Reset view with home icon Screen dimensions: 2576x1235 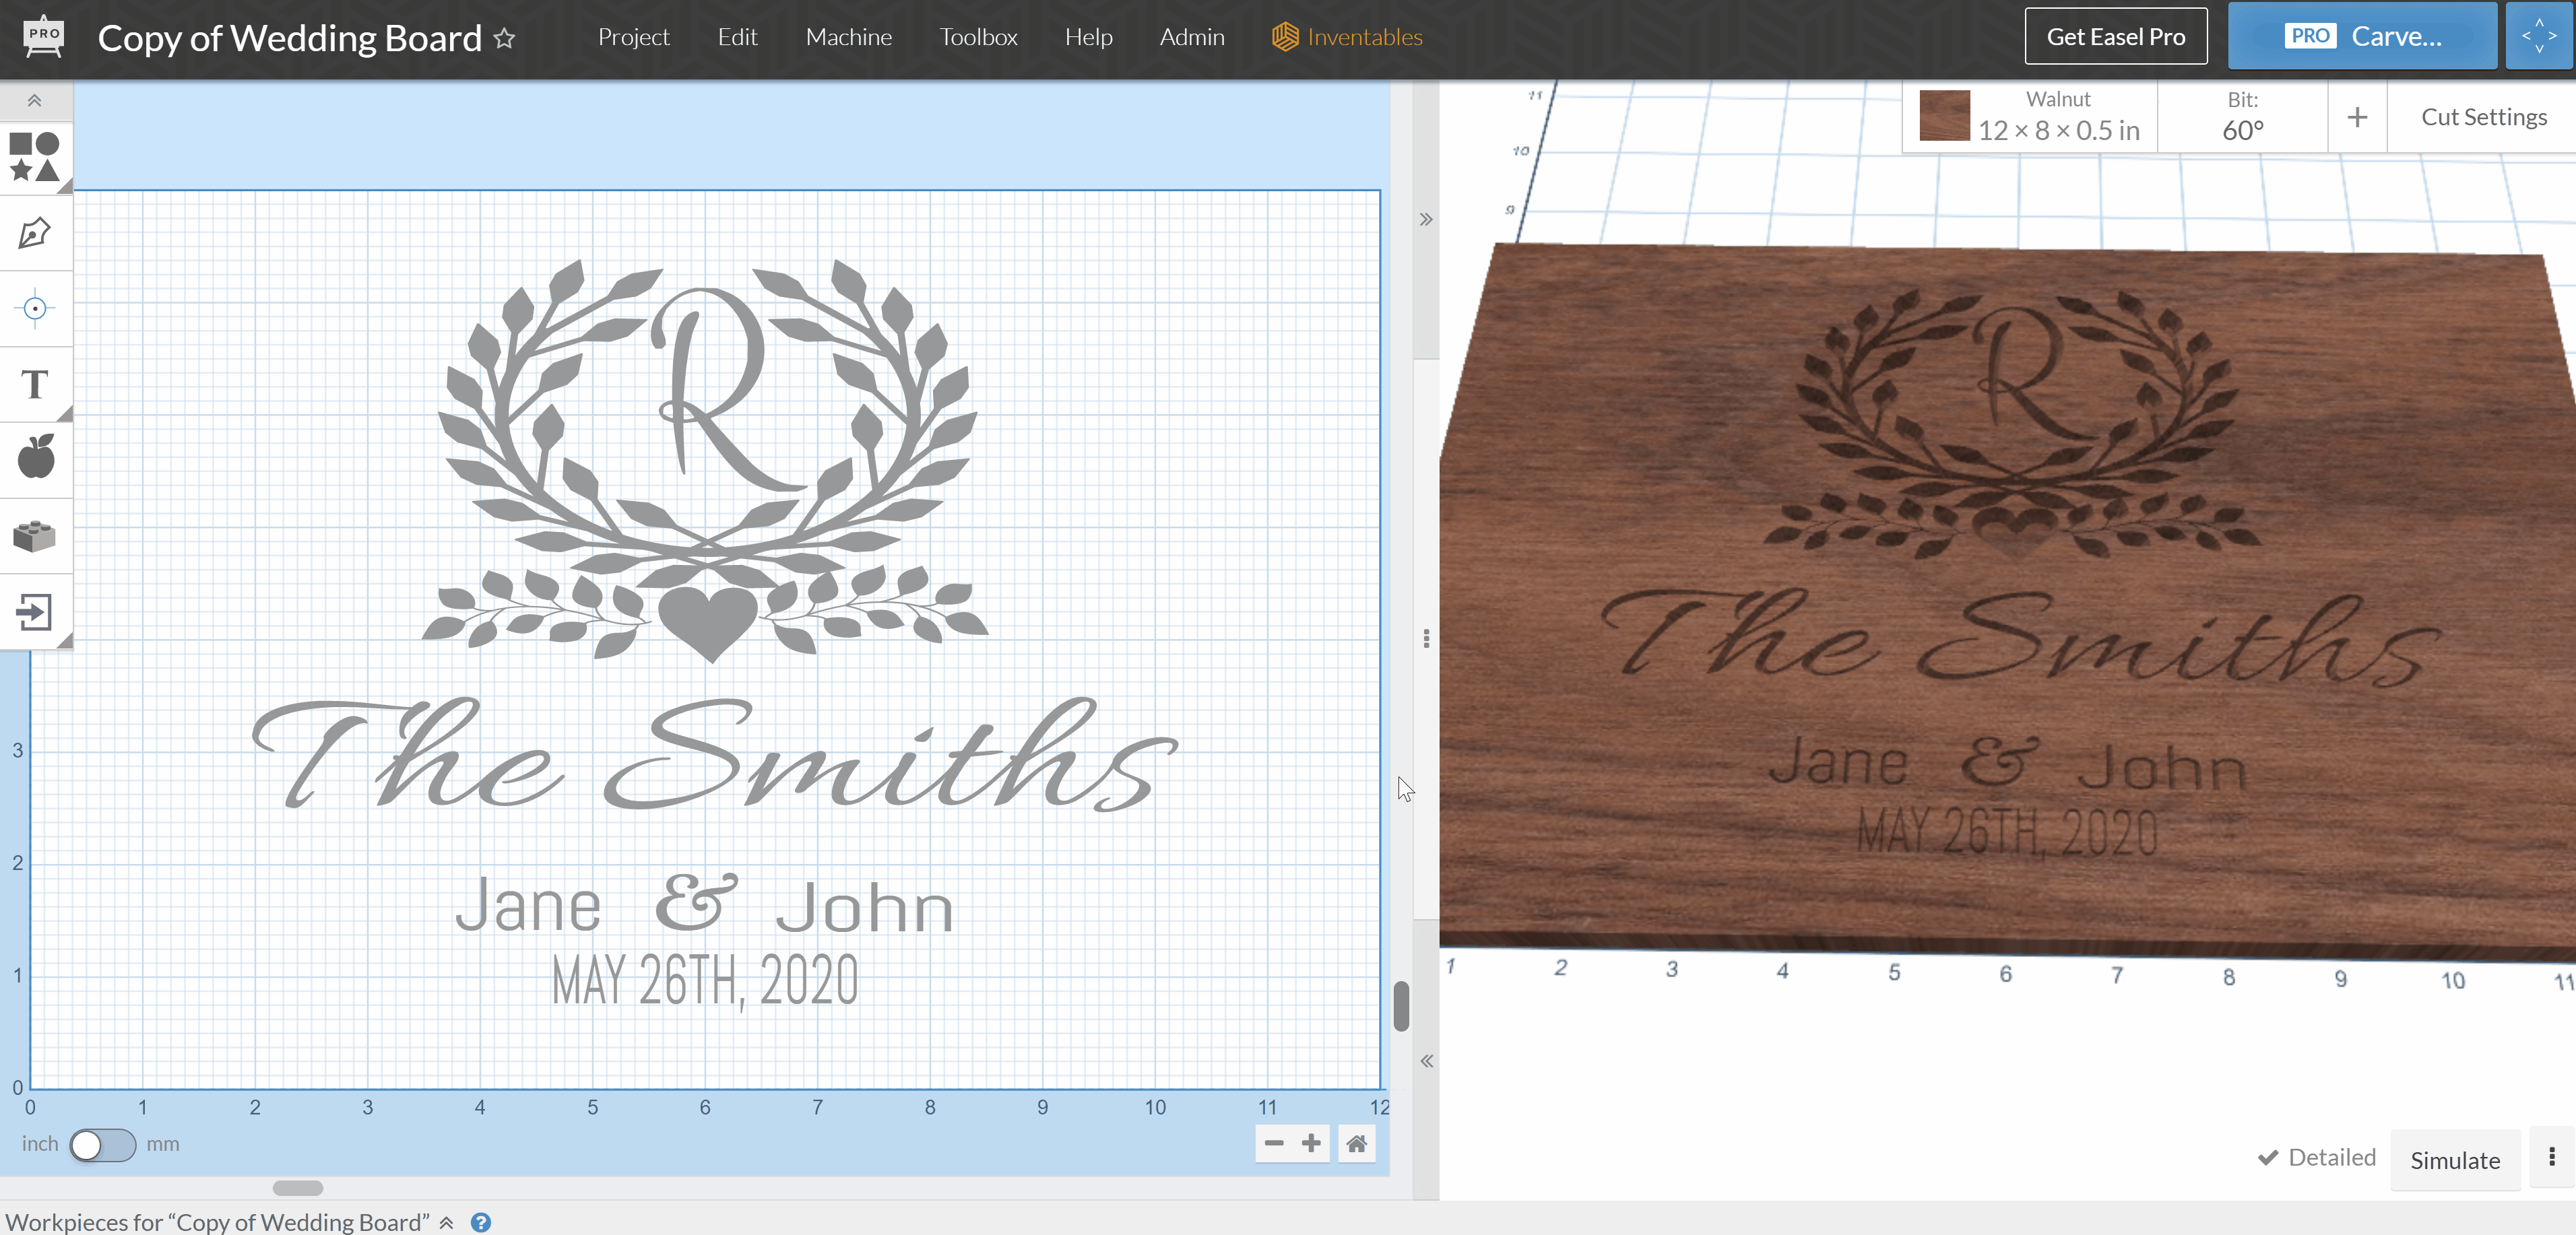click(x=1356, y=1143)
